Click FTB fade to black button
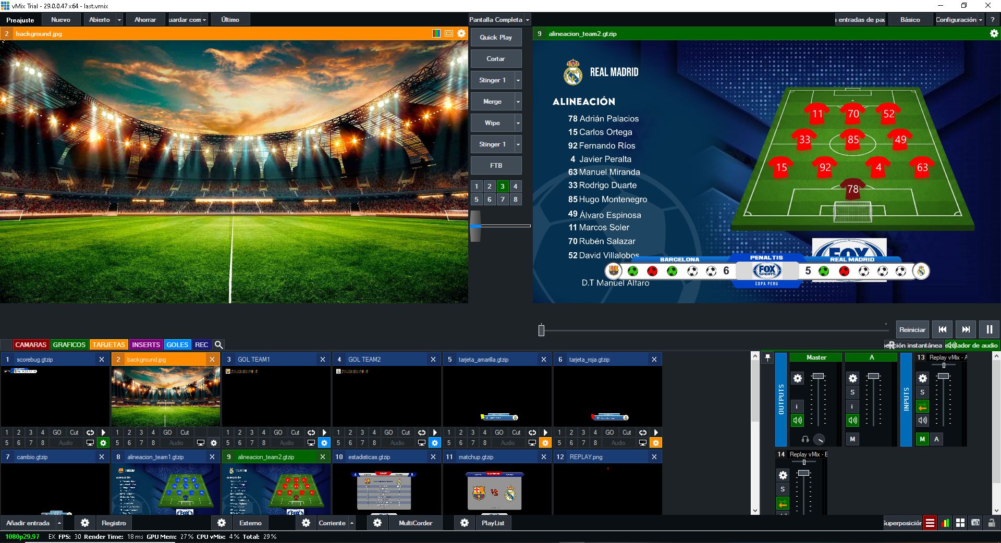This screenshot has width=1001, height=543. (x=496, y=166)
